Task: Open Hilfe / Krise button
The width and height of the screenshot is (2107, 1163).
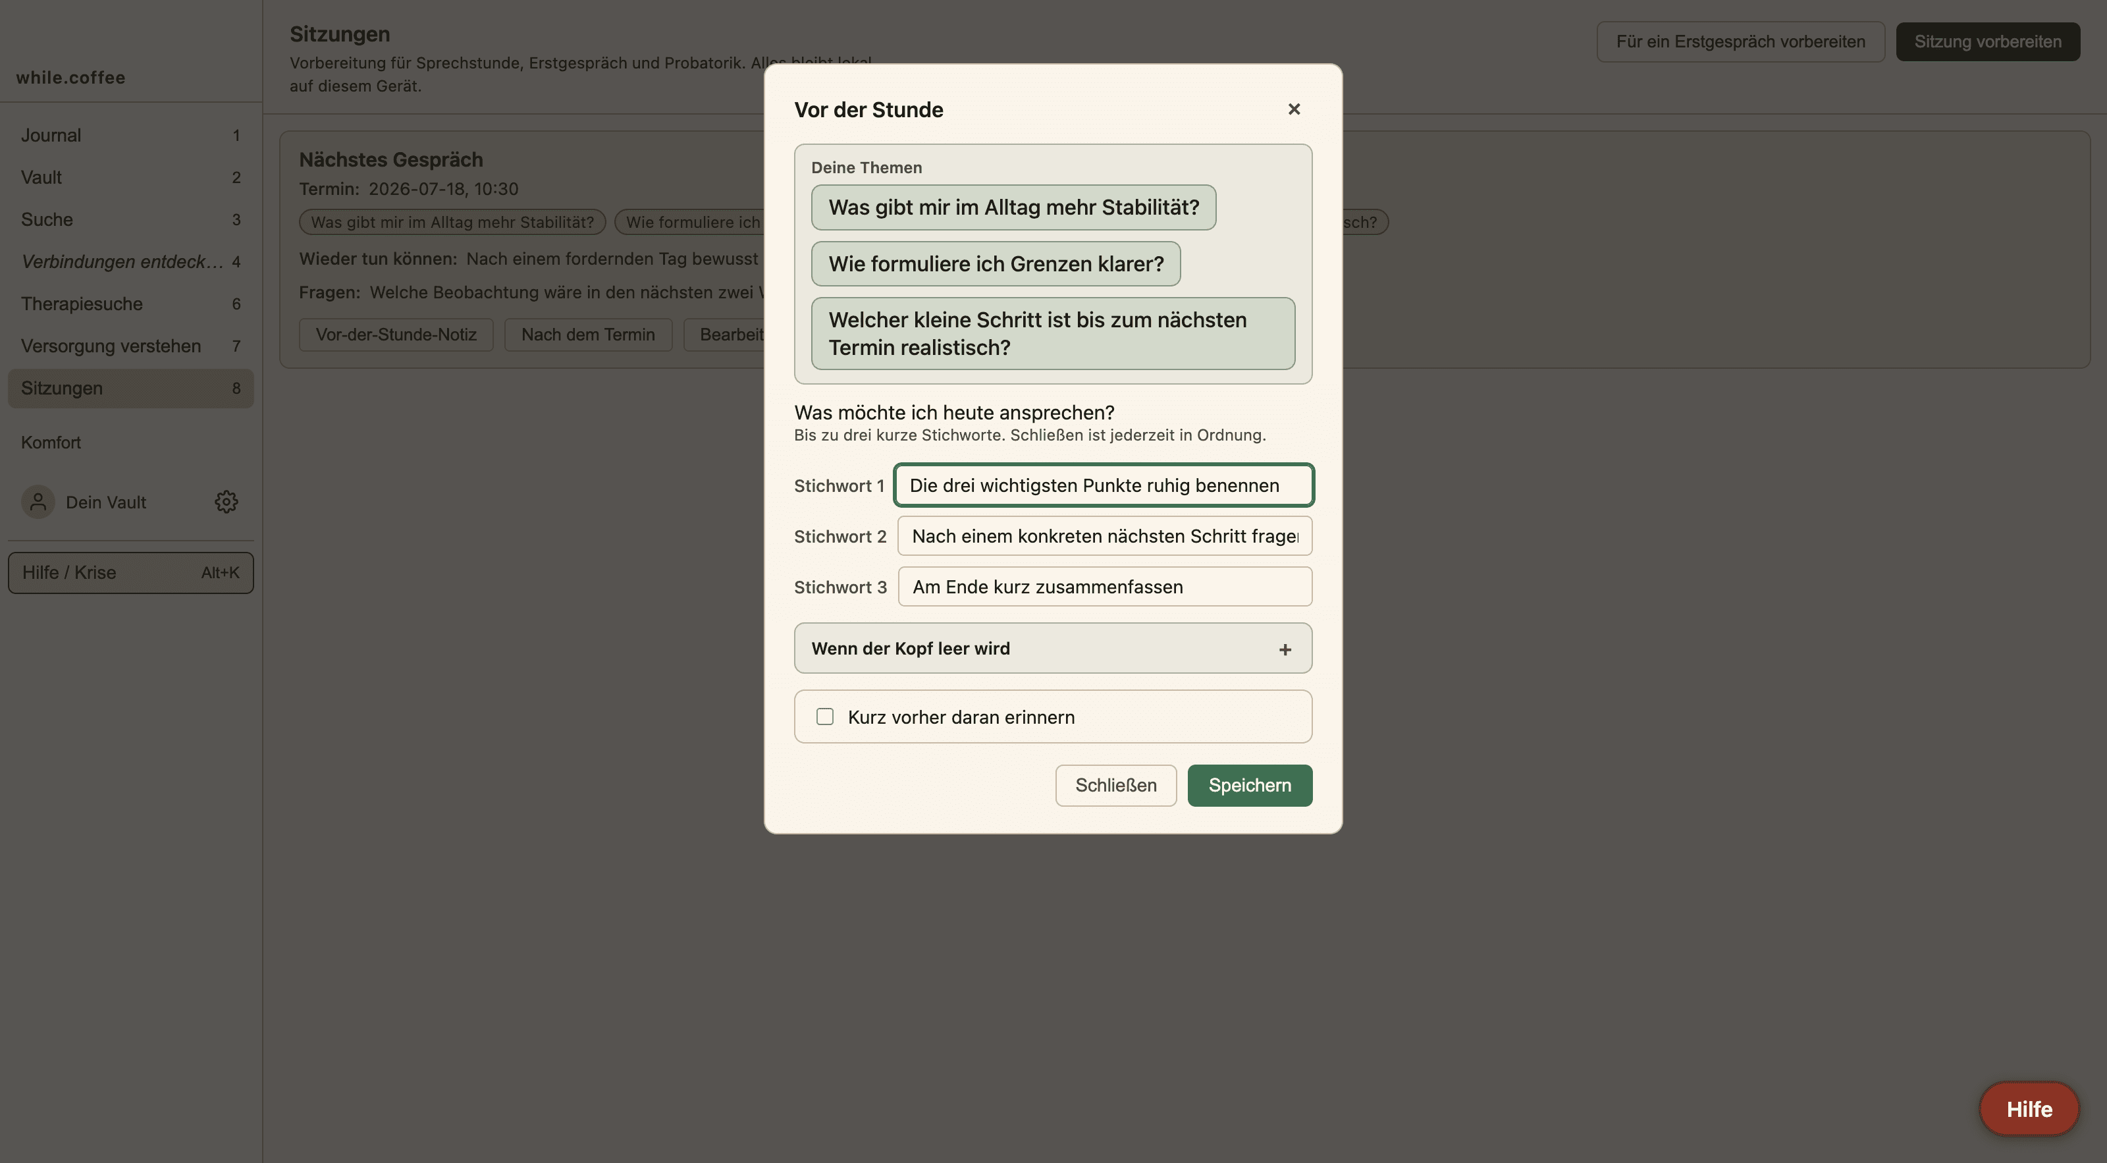Action: 131,572
